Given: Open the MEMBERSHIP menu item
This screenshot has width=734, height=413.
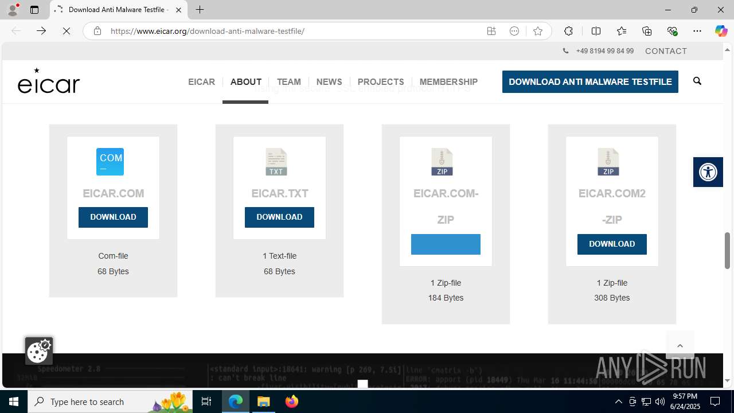Looking at the screenshot, I should 448,82.
